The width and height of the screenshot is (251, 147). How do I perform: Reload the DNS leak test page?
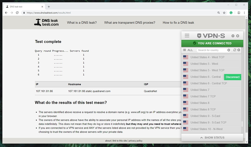pyautogui.click(x=17, y=13)
